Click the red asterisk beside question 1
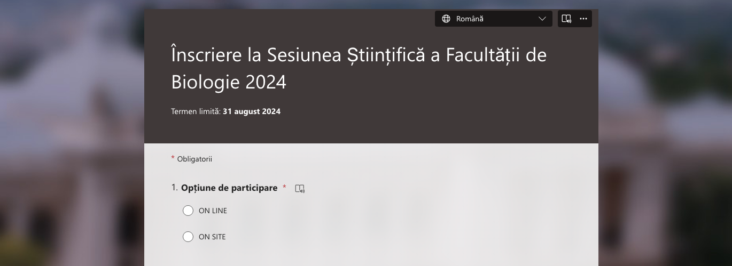Screen dimensions: 732x266 point(285,187)
